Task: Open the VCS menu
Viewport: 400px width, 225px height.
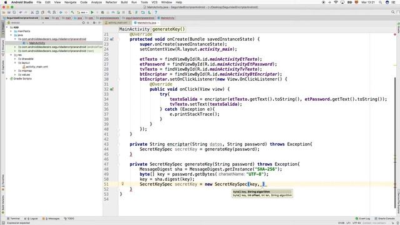Action: [154, 2]
